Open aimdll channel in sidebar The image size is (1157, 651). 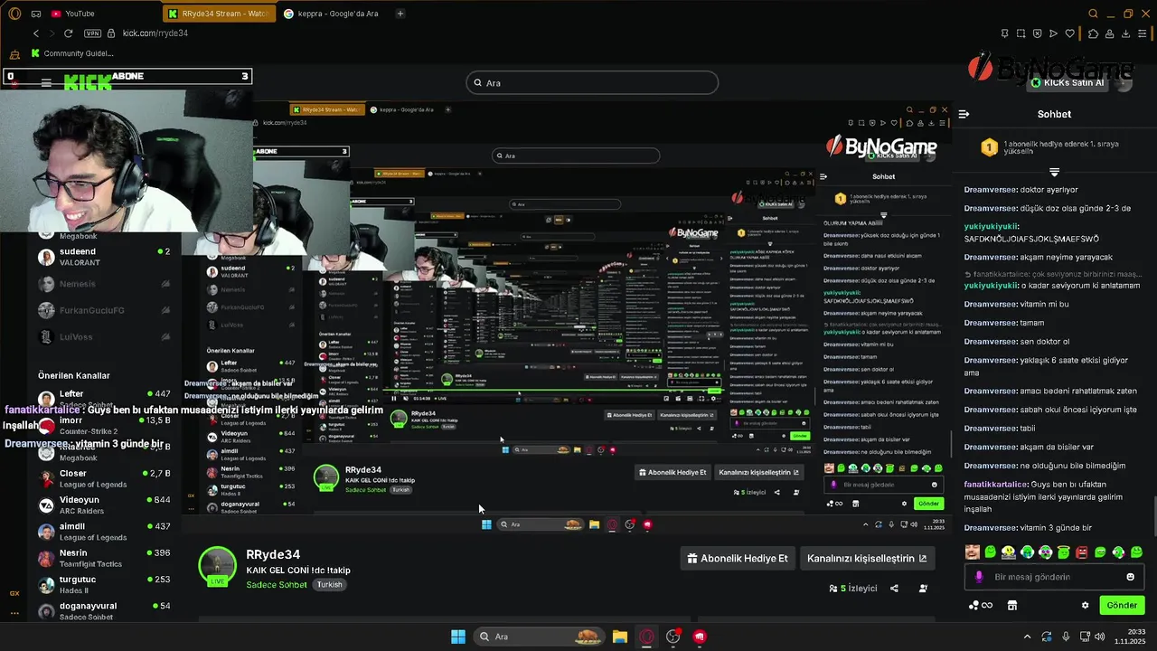pyautogui.click(x=104, y=532)
